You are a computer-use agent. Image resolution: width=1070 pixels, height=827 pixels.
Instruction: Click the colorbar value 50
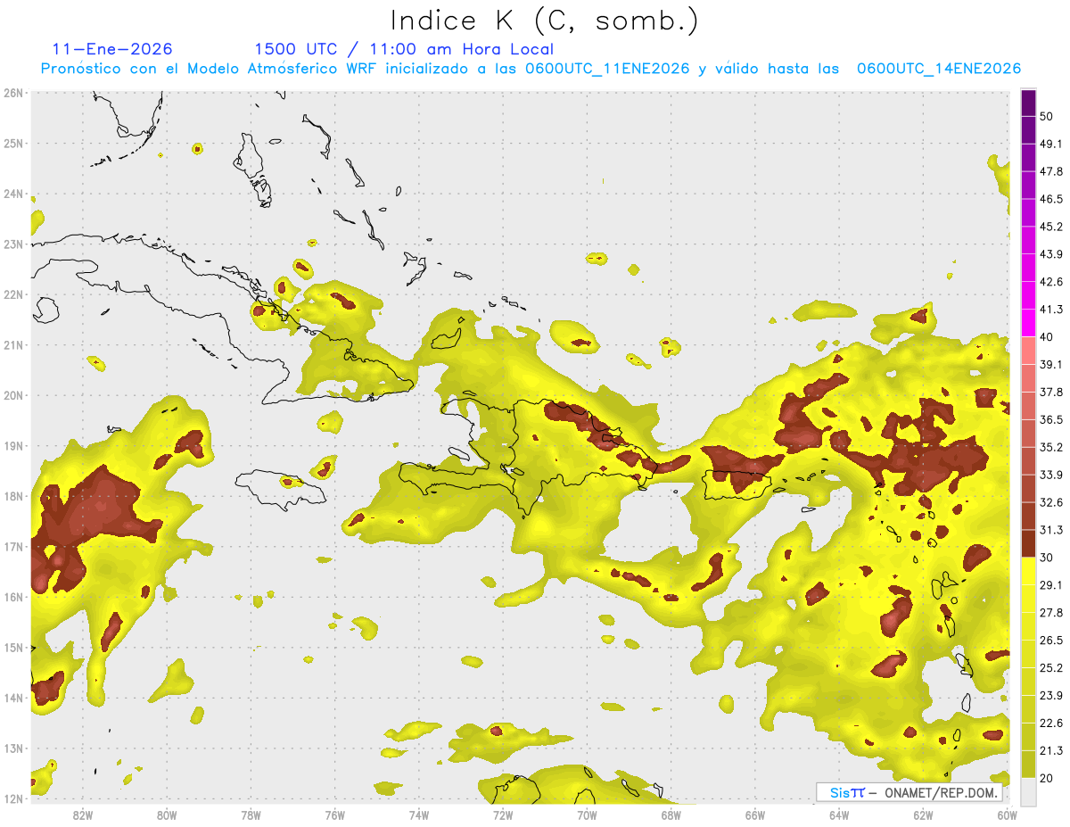click(1046, 116)
